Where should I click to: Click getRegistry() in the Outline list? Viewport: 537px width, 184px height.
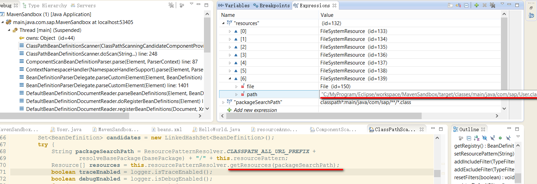tap(484, 146)
